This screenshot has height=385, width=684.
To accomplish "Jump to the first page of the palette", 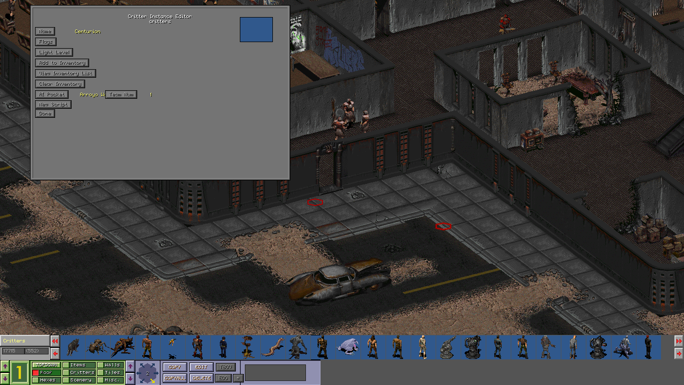I will coord(55,341).
